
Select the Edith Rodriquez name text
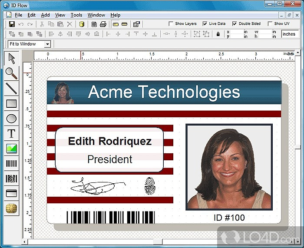coord(110,141)
